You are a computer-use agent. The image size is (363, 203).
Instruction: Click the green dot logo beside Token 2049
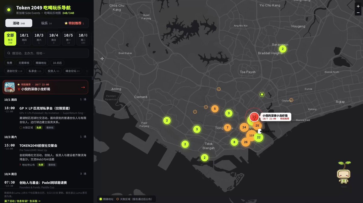(9, 10)
